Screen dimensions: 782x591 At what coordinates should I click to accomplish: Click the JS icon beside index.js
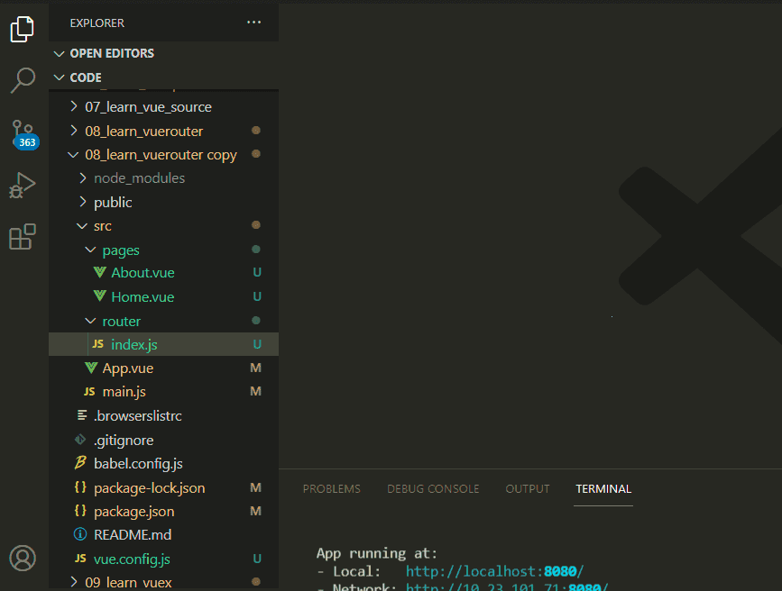98,344
